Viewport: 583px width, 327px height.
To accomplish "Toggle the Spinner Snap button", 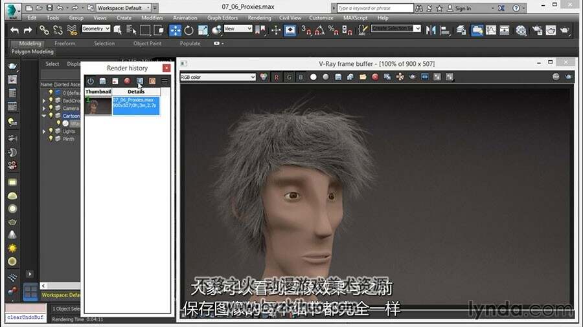I will tap(347, 30).
